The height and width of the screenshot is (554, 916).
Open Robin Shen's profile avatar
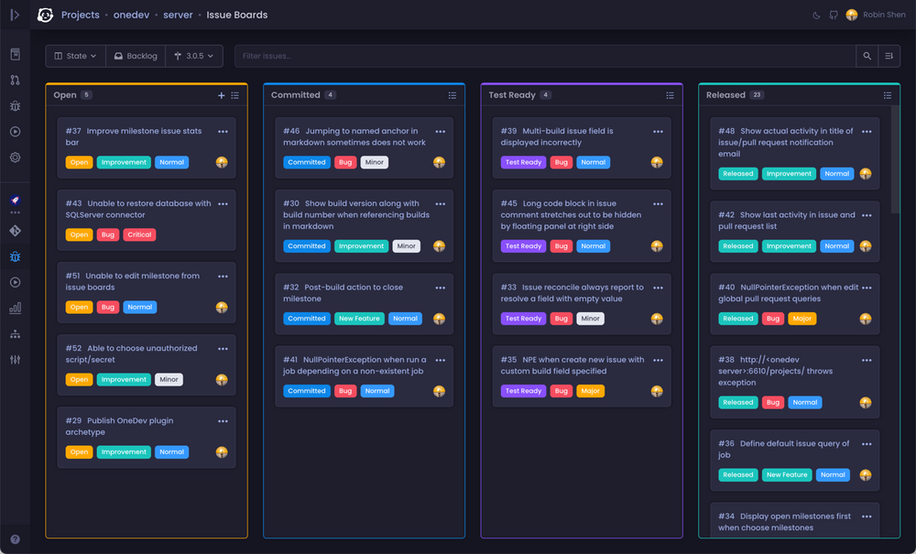851,15
